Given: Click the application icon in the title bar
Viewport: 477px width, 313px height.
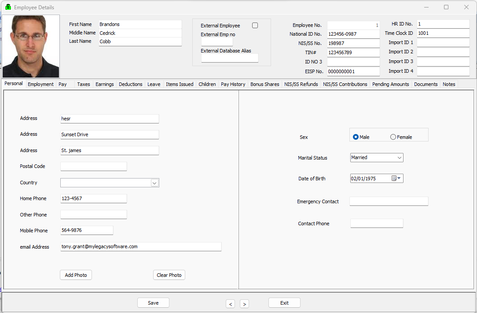Looking at the screenshot, I should click(x=7, y=7).
